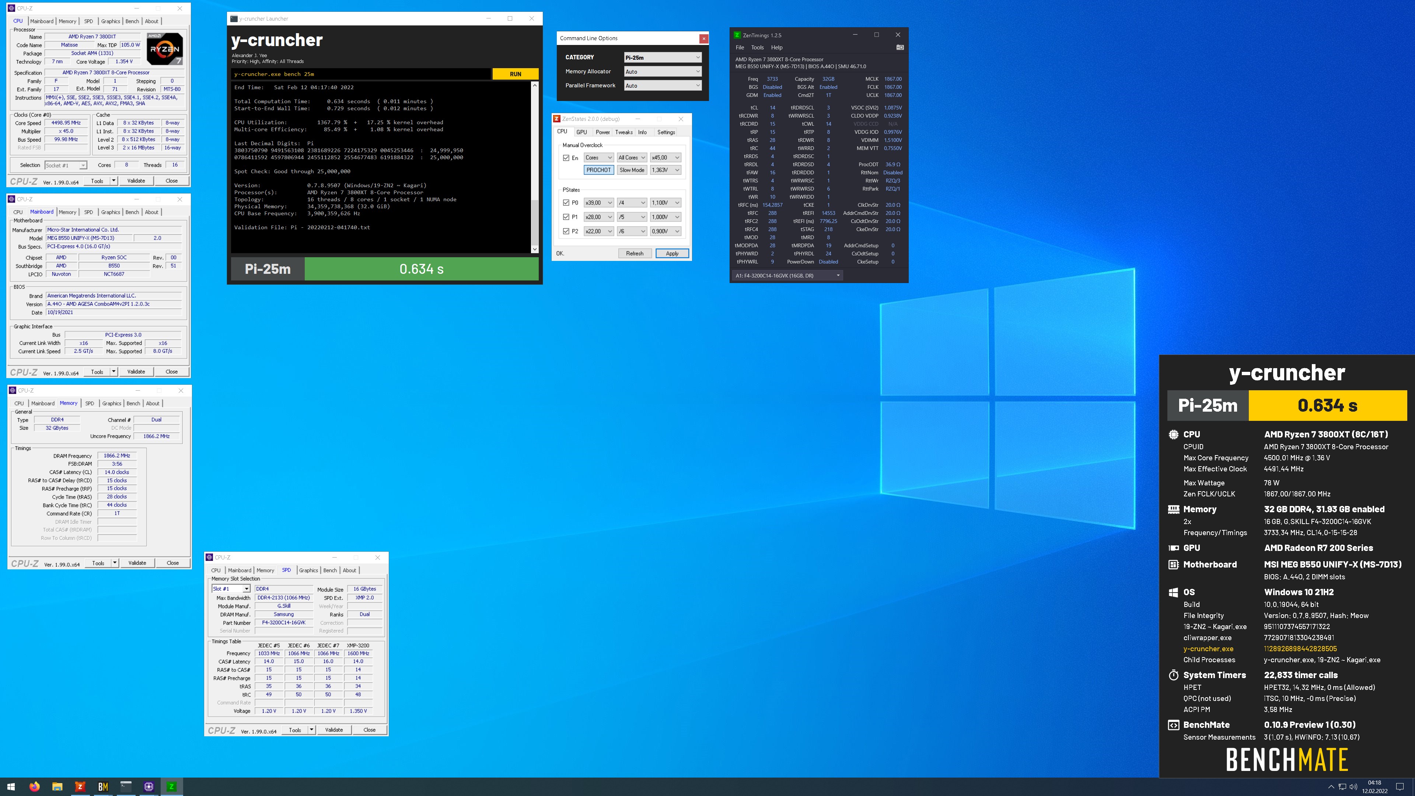Expand the ZenTimings A1 DIMM selector

[x=788, y=276]
